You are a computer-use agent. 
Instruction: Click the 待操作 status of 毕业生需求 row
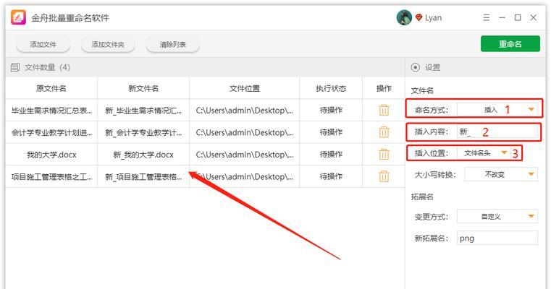pos(331,110)
